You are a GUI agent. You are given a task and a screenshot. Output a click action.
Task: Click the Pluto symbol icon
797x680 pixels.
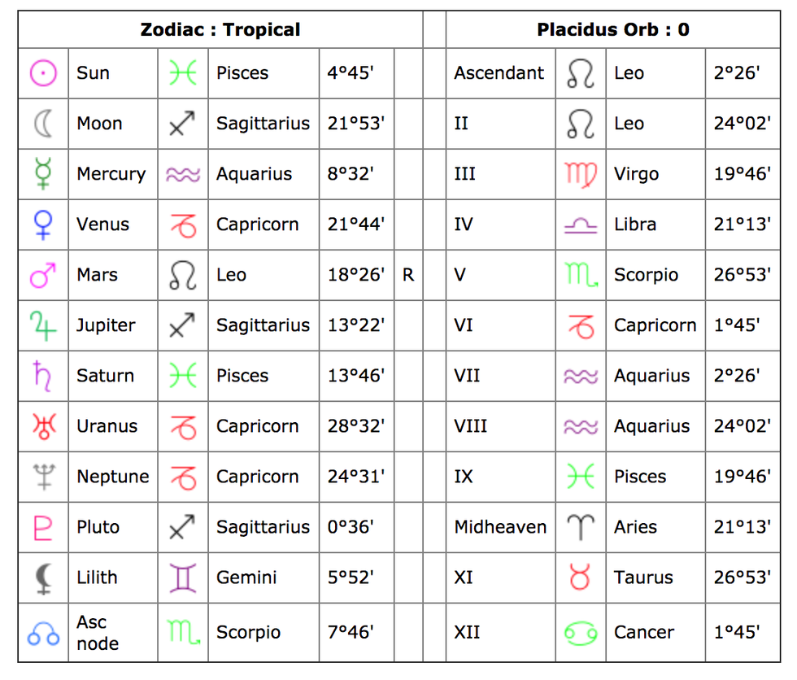43,527
